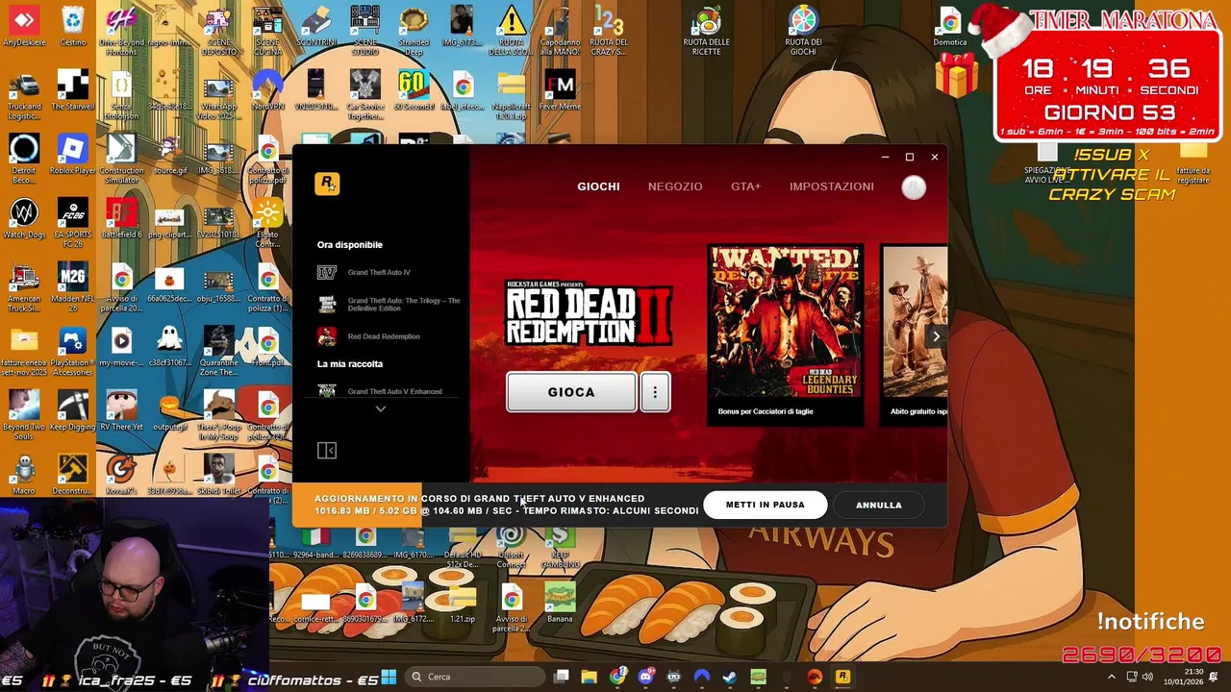Click the GIOCA button
This screenshot has width=1231, height=692.
coord(571,392)
